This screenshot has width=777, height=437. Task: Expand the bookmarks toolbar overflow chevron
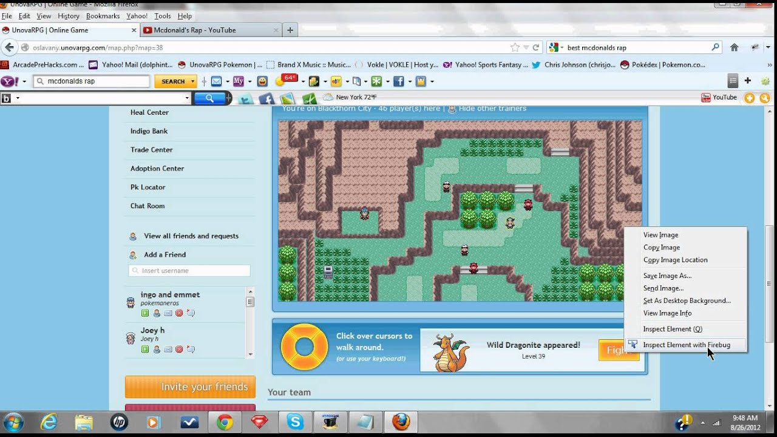[x=769, y=64]
